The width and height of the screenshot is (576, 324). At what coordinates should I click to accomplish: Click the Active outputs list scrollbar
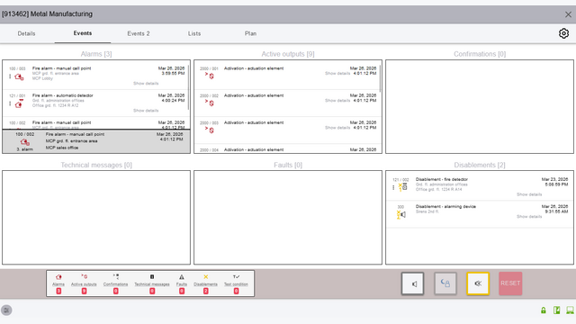(380, 78)
